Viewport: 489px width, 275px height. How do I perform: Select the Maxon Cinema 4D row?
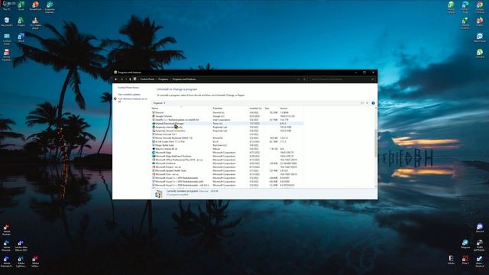pyautogui.click(x=227, y=149)
